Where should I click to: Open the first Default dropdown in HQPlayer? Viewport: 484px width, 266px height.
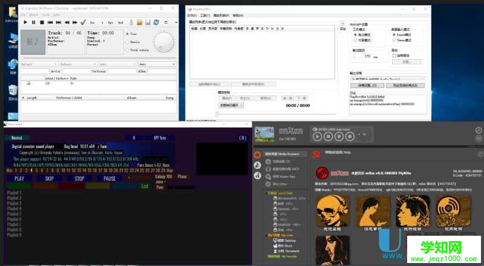point(39,64)
